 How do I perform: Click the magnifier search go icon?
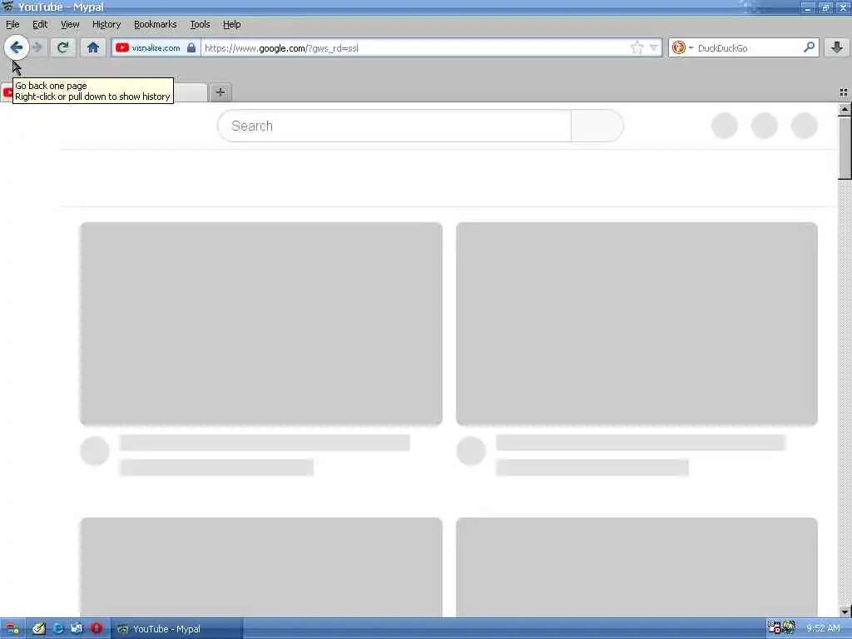tap(809, 47)
